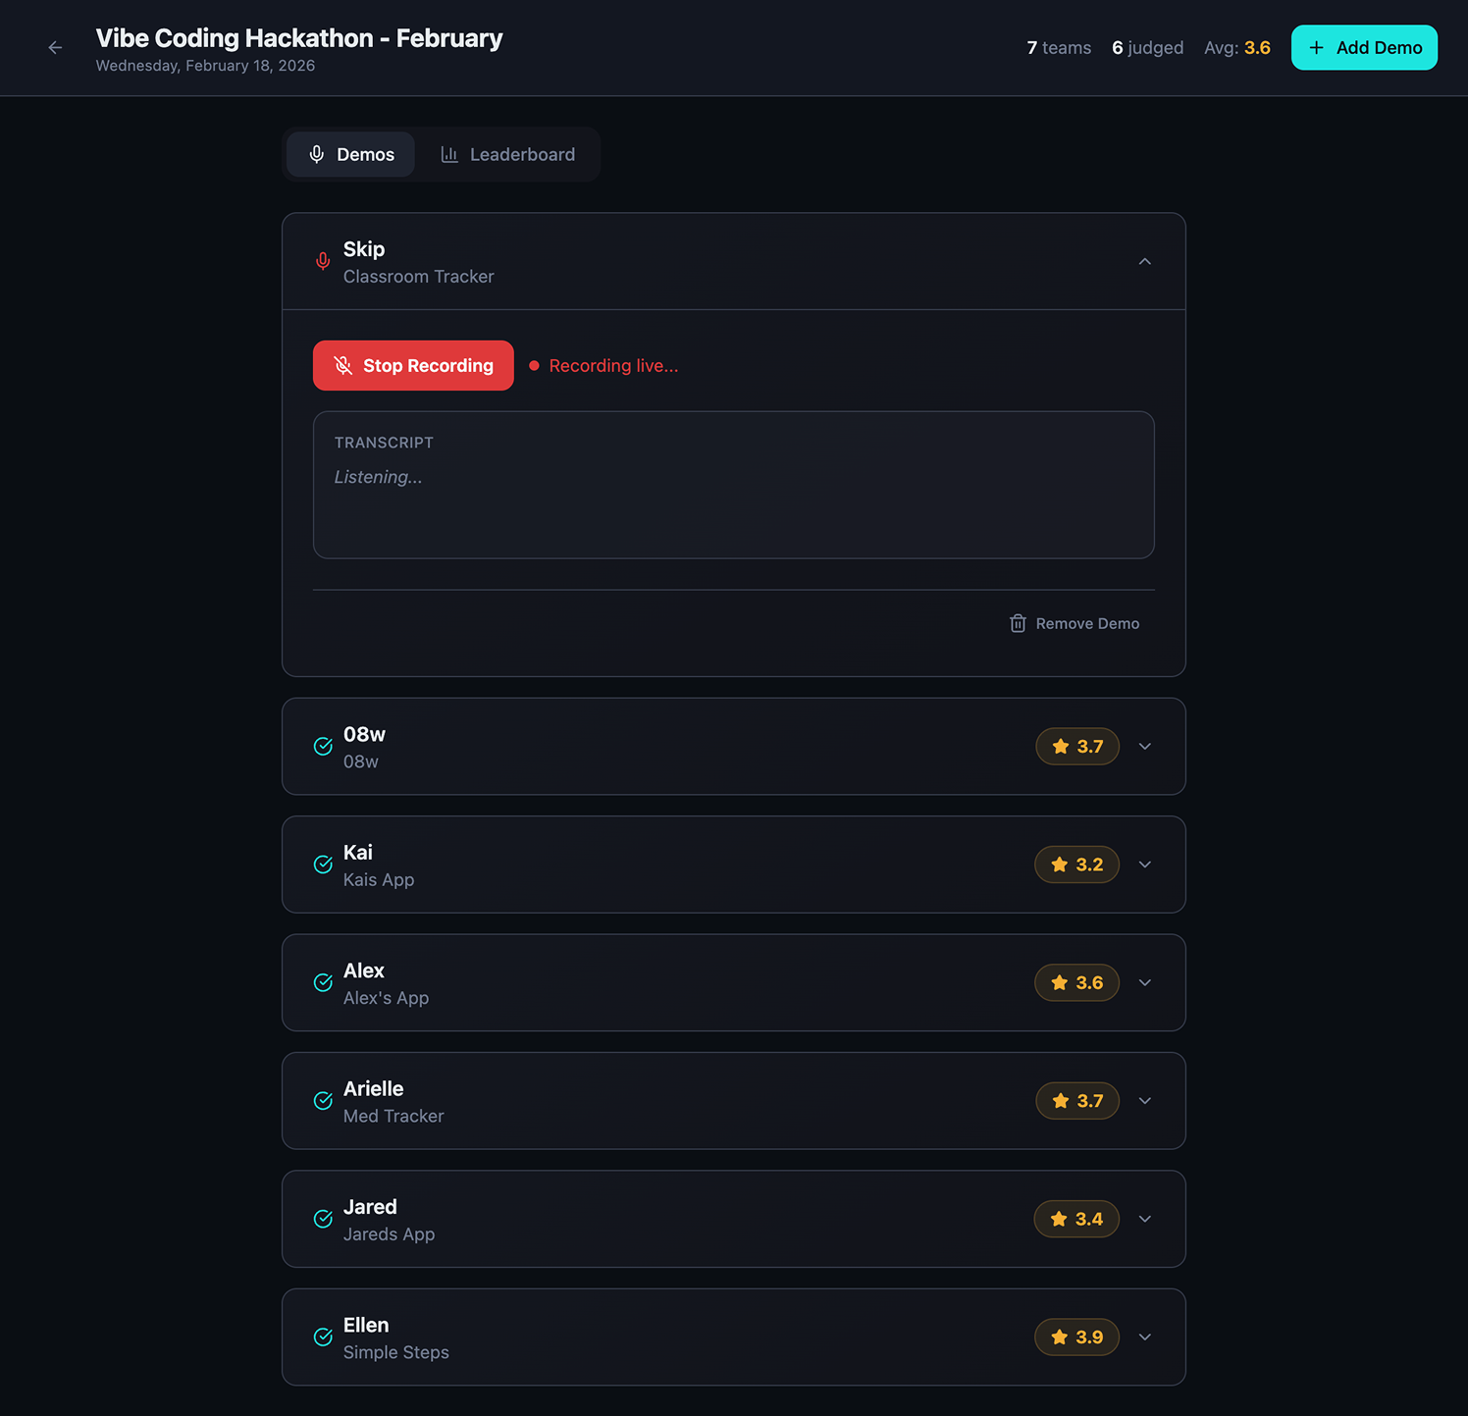
Task: Switch to the Leaderboard tab
Action: [x=508, y=155]
